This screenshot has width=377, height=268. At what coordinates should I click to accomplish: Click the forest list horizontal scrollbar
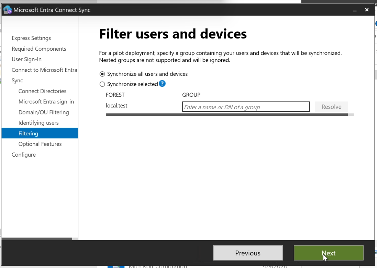[x=227, y=114]
